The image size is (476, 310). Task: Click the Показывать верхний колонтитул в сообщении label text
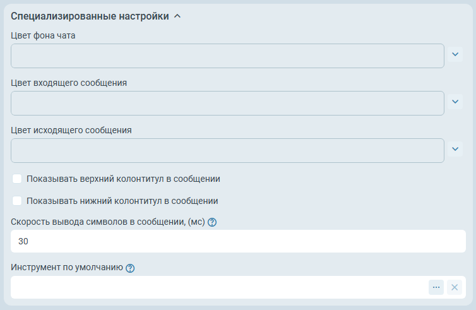coord(123,179)
